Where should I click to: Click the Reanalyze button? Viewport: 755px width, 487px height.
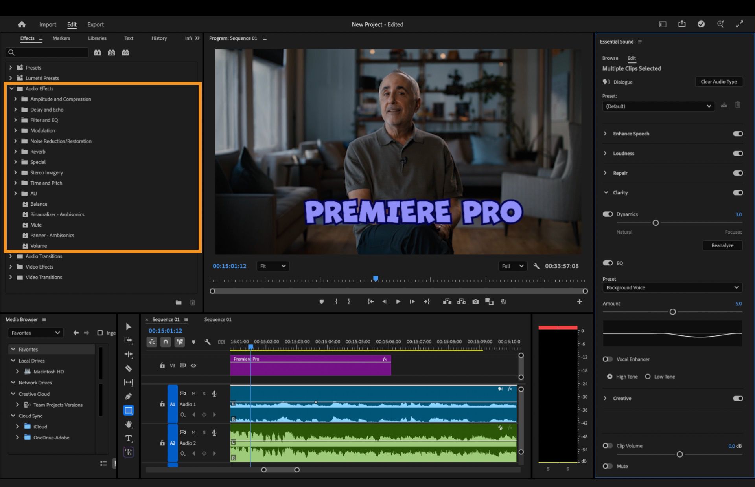pos(722,245)
